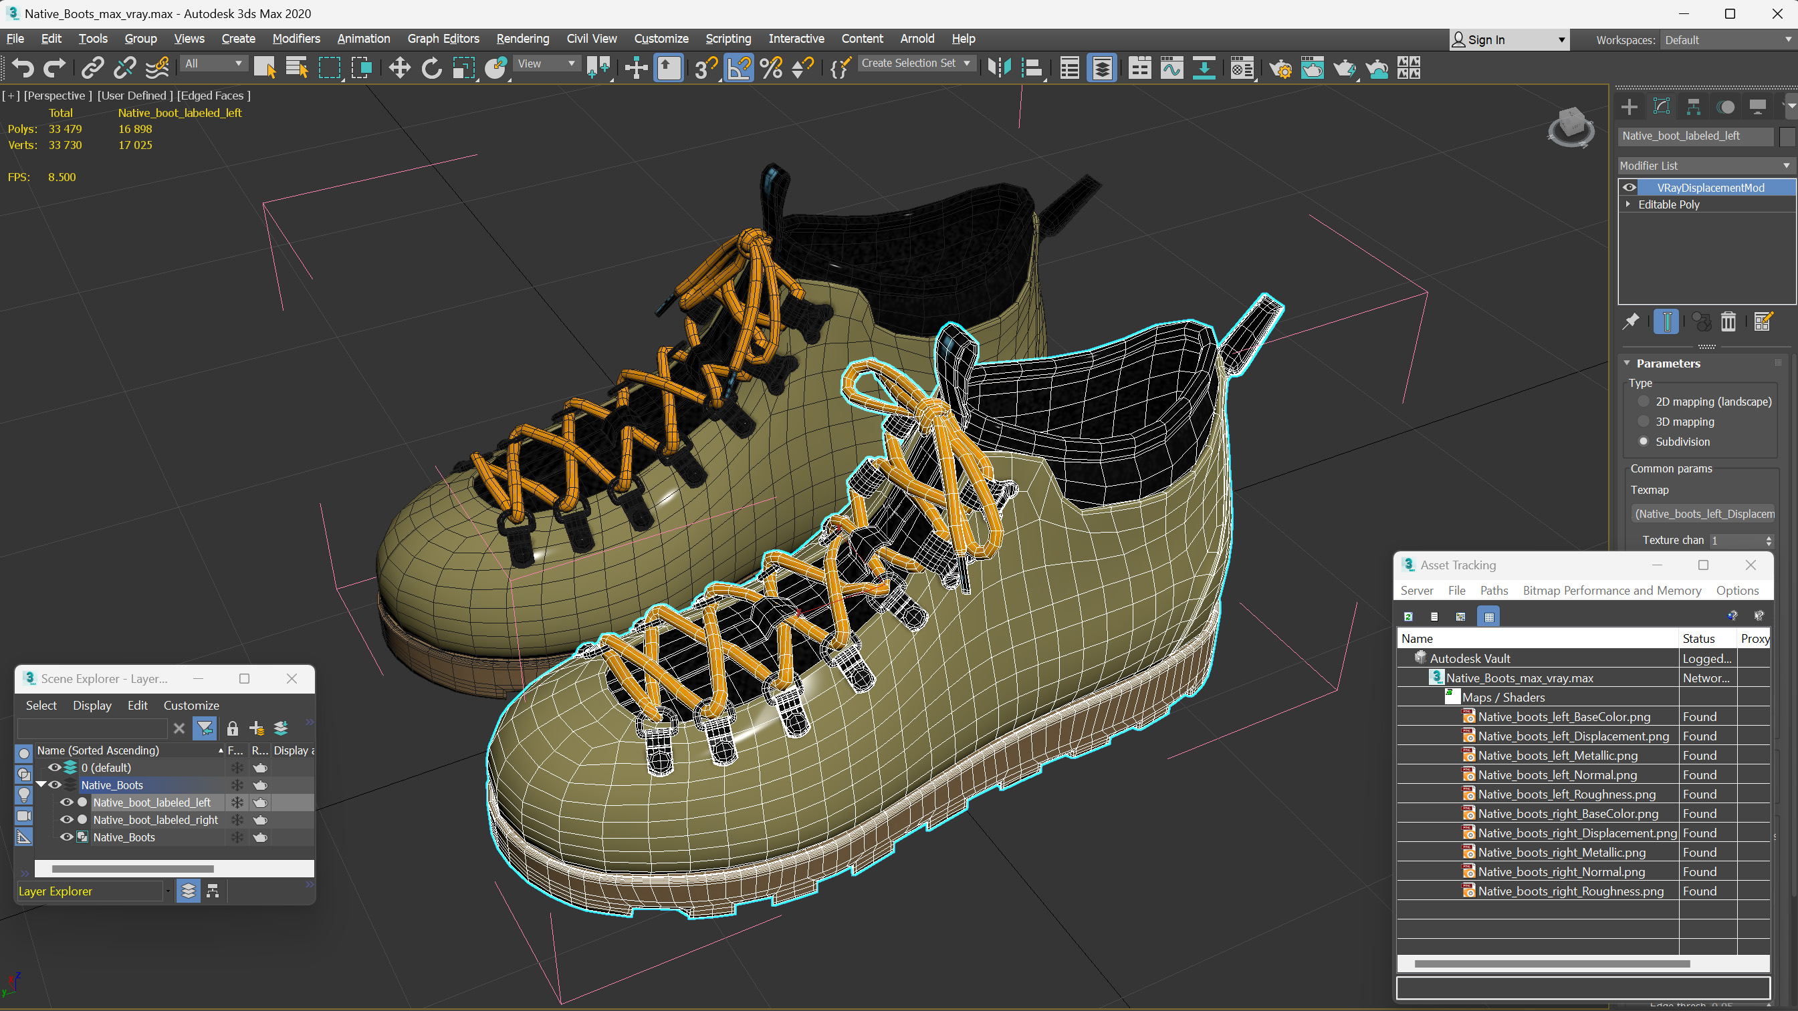Switch to the Display command panel tab

click(x=1757, y=107)
